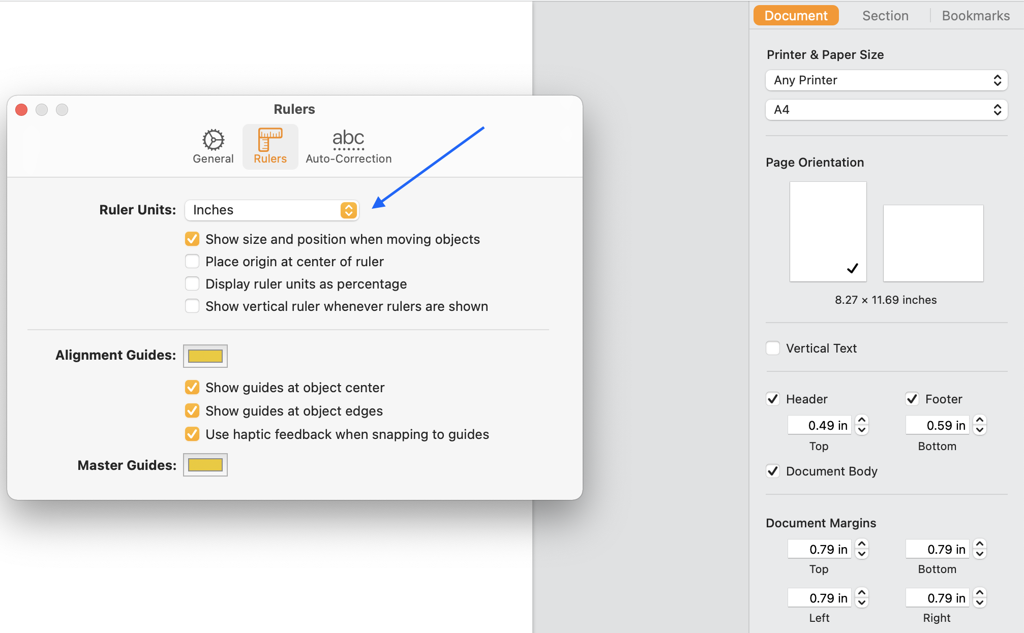Step up the Right document margin
The width and height of the screenshot is (1024, 633).
pos(980,593)
